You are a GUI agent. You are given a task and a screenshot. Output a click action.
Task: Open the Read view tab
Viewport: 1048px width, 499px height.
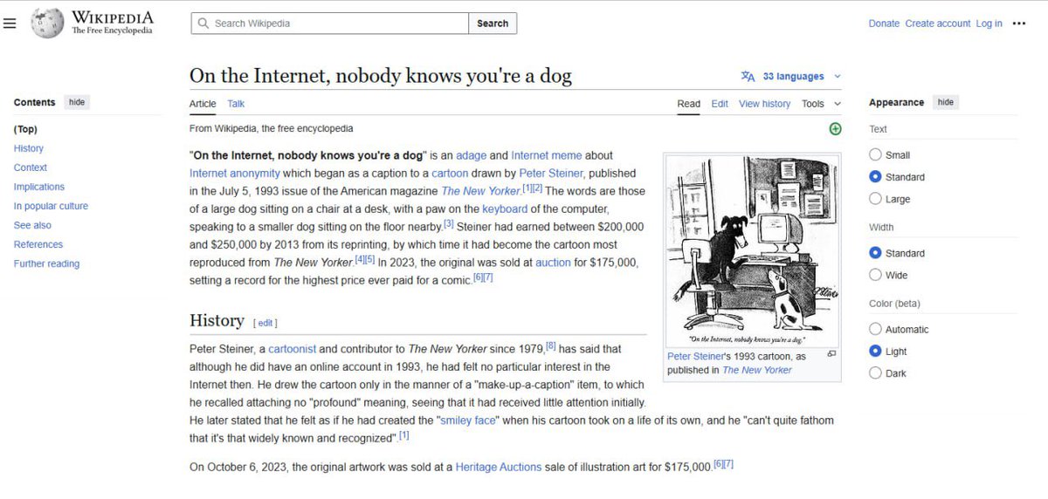click(x=689, y=104)
